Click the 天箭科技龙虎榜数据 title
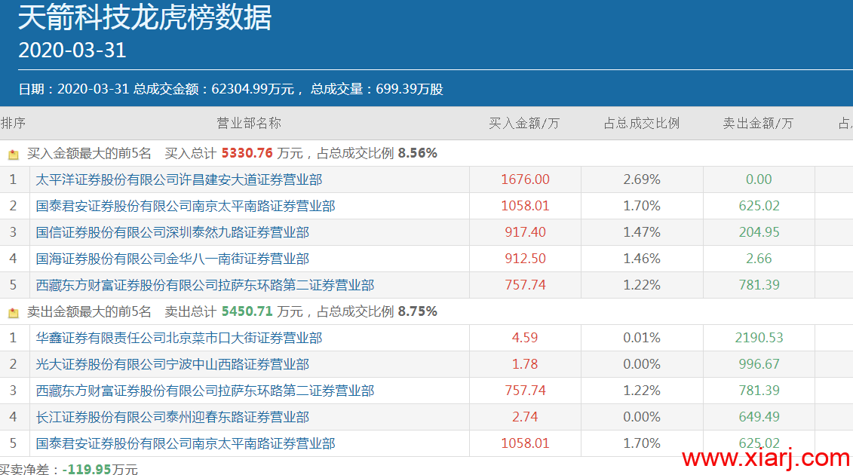Screen dimensions: 853x475 tap(145, 17)
